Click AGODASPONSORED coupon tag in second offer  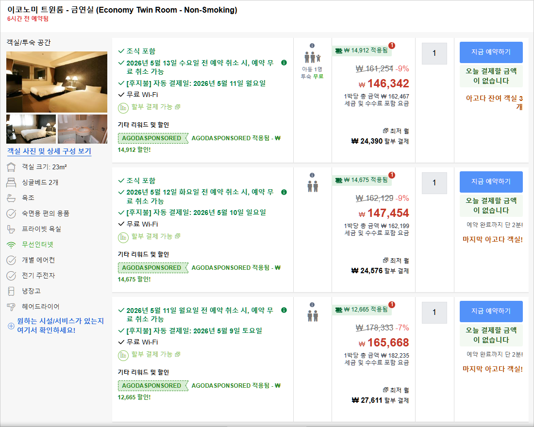[152, 267]
